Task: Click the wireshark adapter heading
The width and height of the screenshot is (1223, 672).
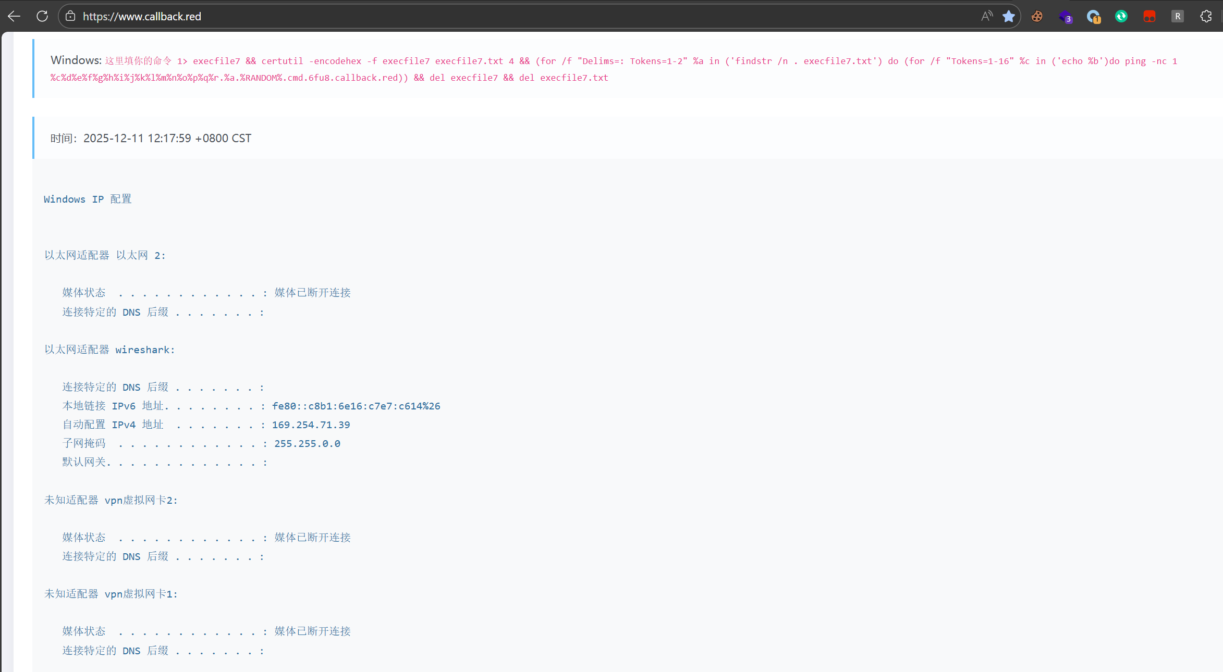Action: pos(109,350)
